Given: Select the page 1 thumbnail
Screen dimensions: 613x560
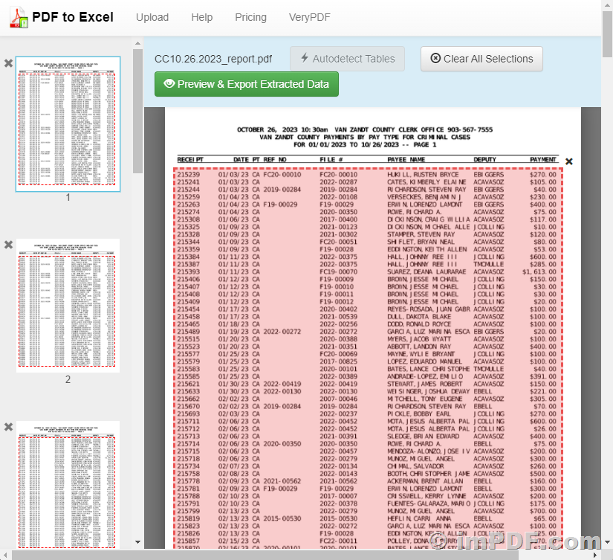Looking at the screenshot, I should click(x=68, y=124).
